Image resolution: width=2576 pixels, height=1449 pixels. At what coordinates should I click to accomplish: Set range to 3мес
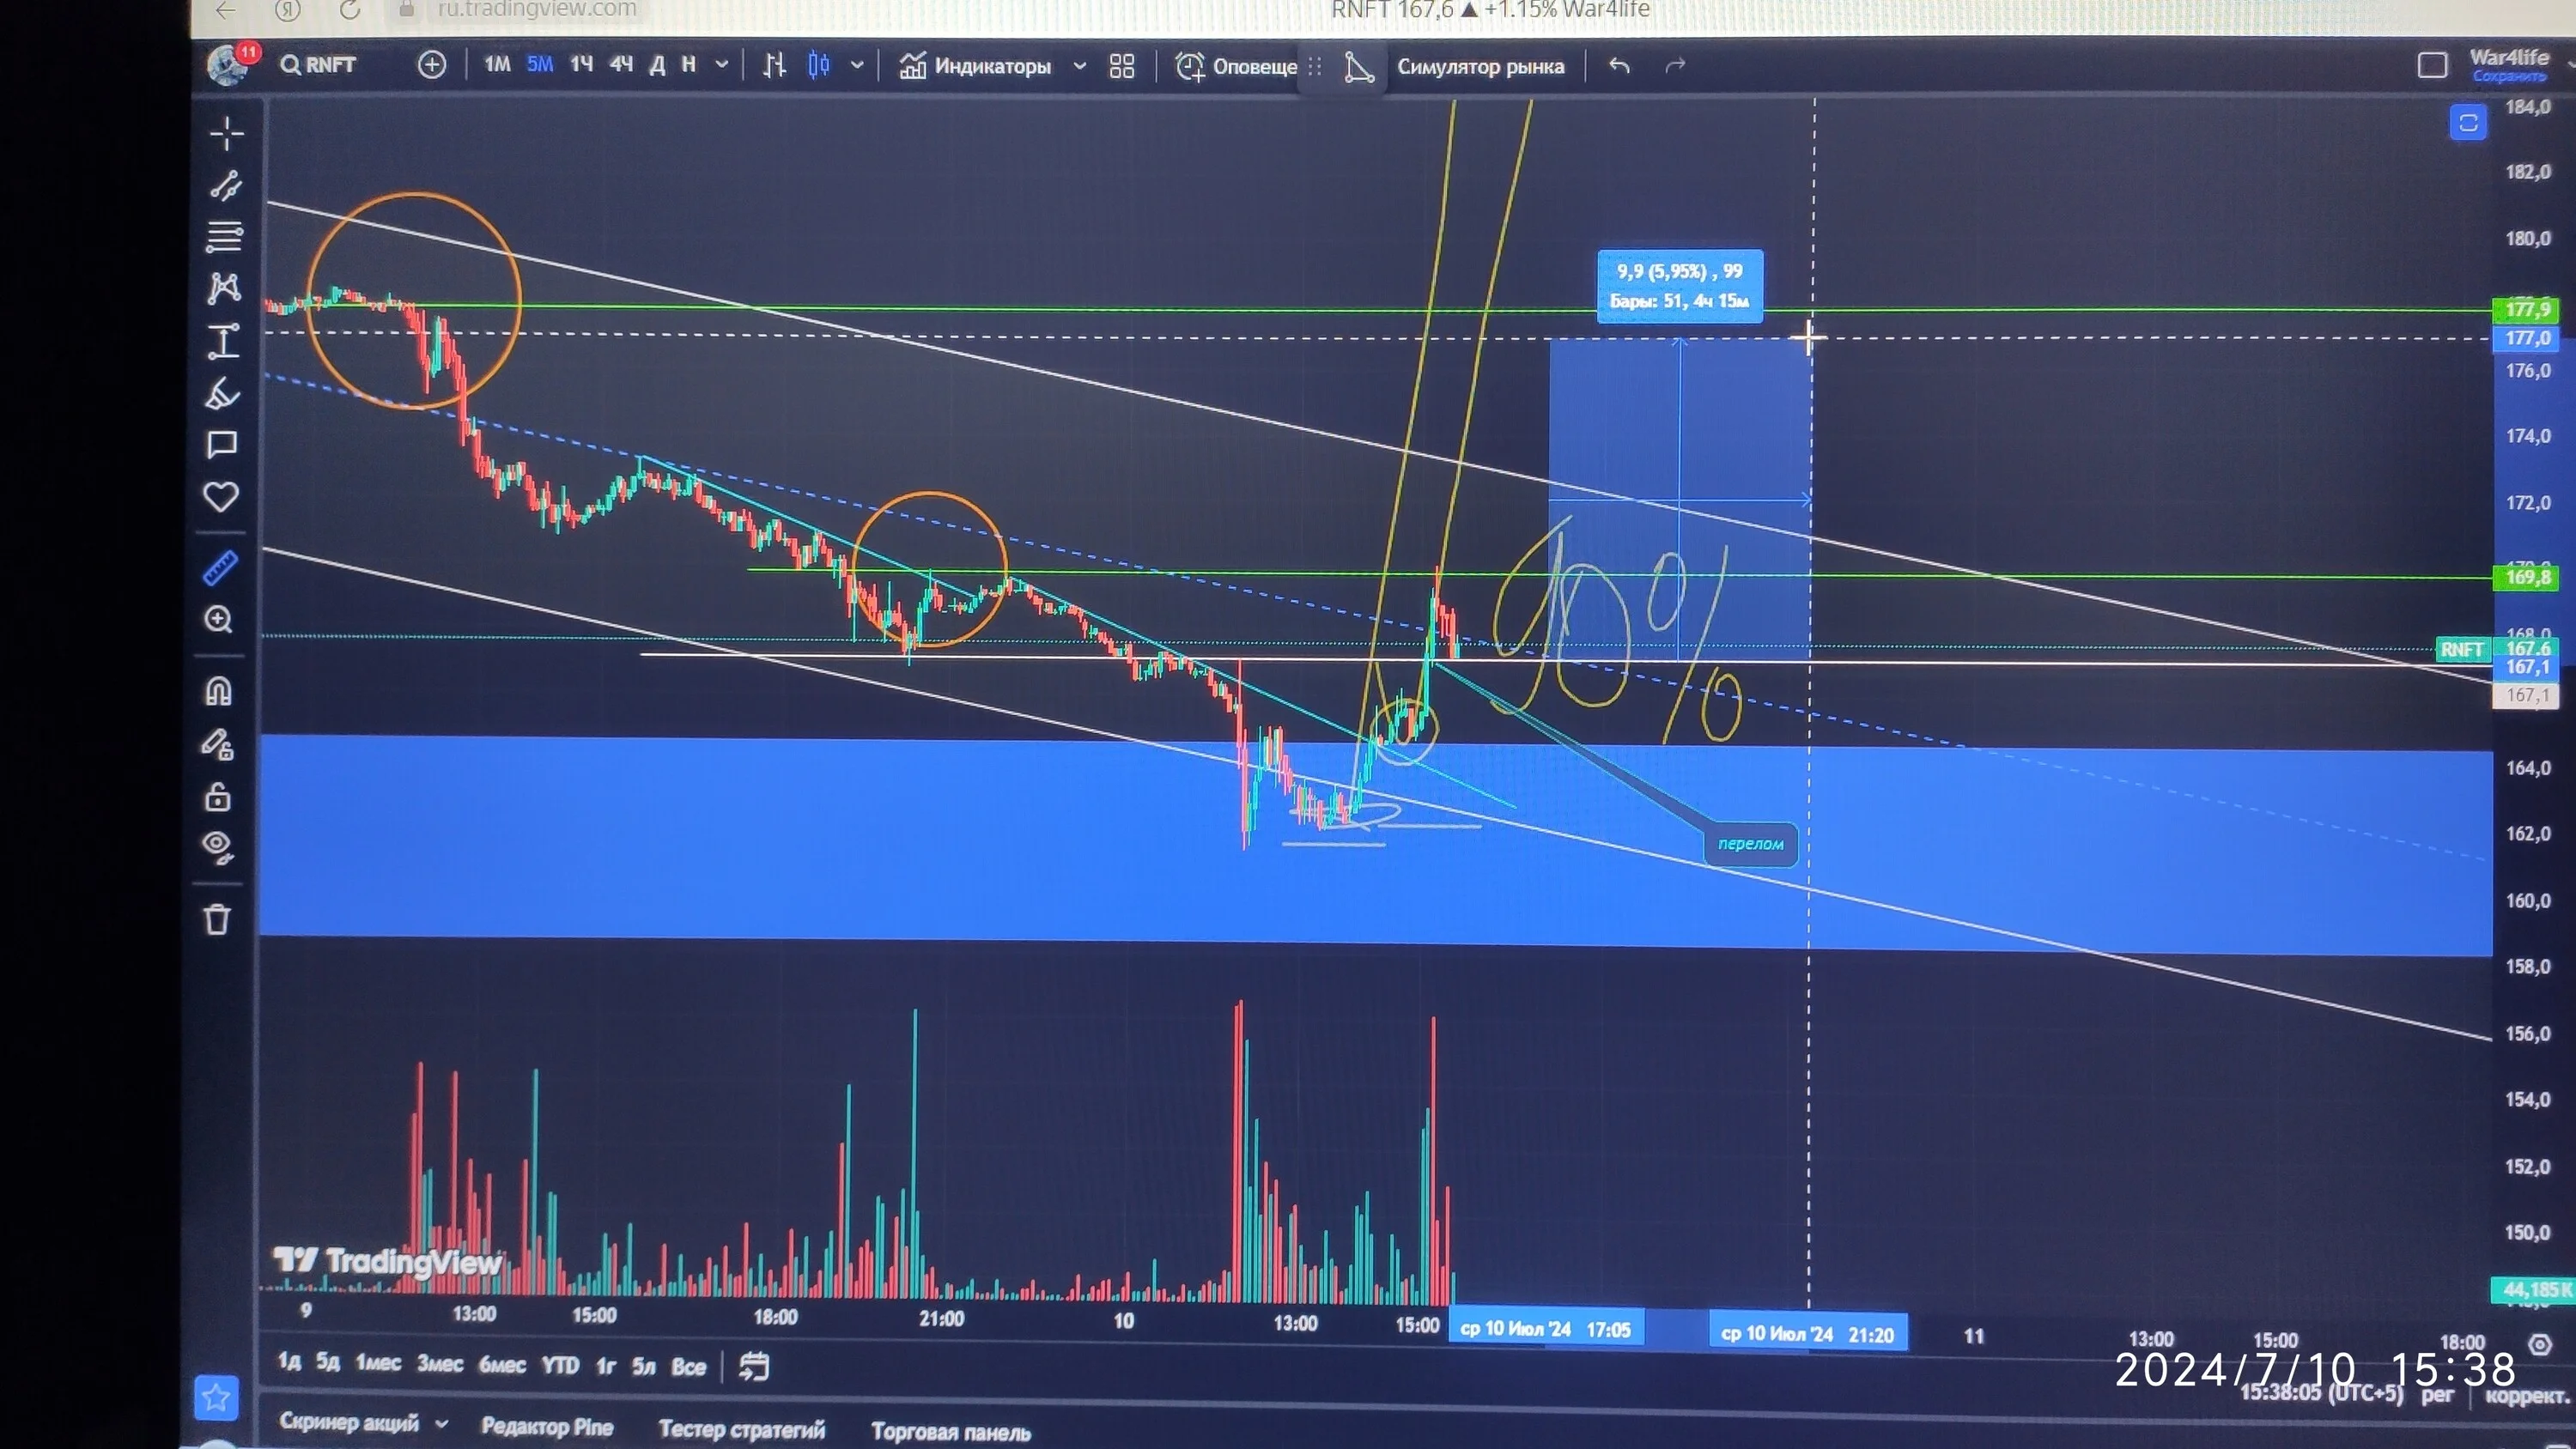440,1363
